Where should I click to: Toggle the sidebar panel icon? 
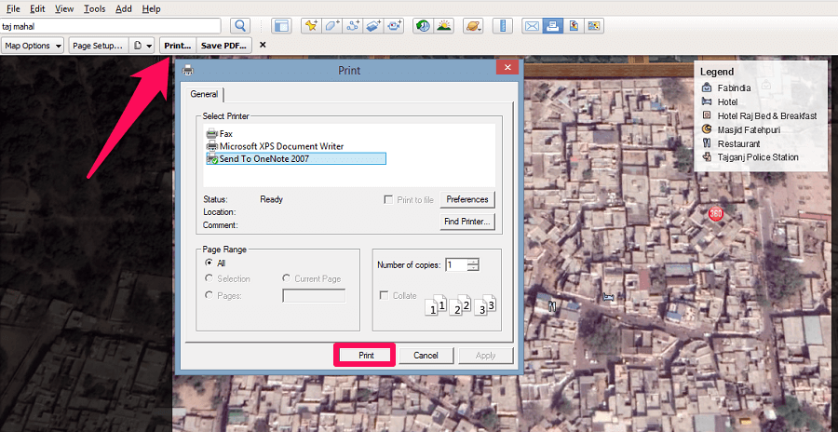(282, 26)
